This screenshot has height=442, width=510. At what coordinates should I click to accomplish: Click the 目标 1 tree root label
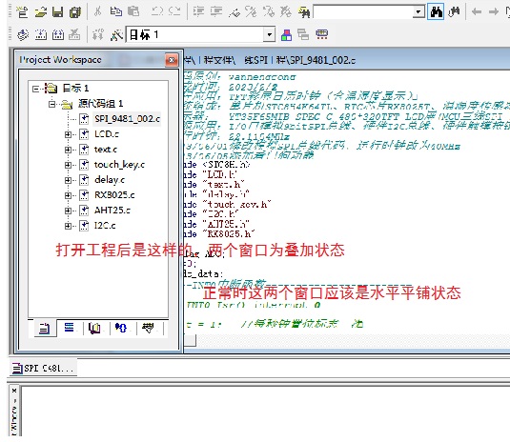pyautogui.click(x=75, y=88)
